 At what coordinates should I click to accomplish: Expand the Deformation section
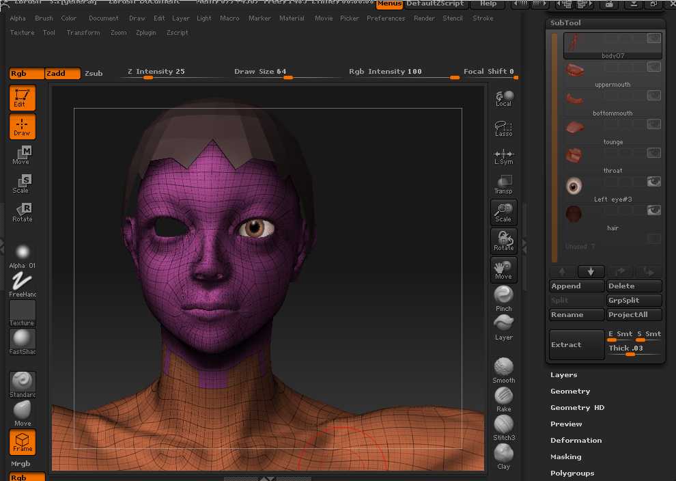click(x=576, y=441)
